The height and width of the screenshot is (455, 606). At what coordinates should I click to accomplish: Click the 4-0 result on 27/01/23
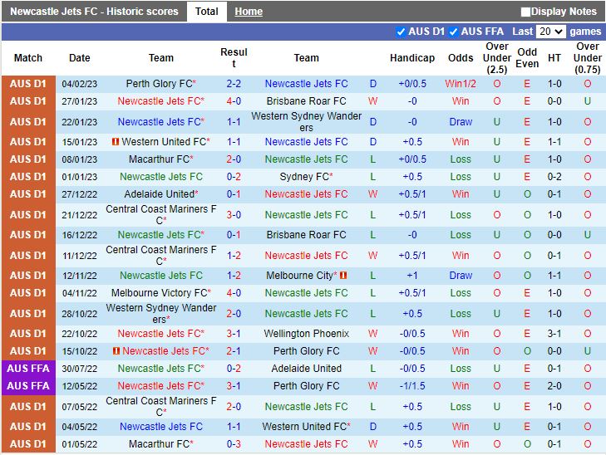234,101
